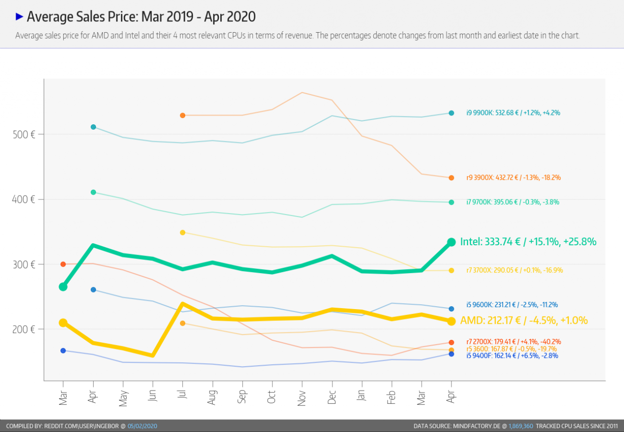The image size is (624, 432).
Task: Click the r5 3600 167.87 € label
Action: tap(511, 349)
